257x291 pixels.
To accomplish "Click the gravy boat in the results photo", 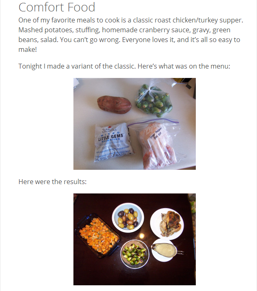I will pos(166,250).
